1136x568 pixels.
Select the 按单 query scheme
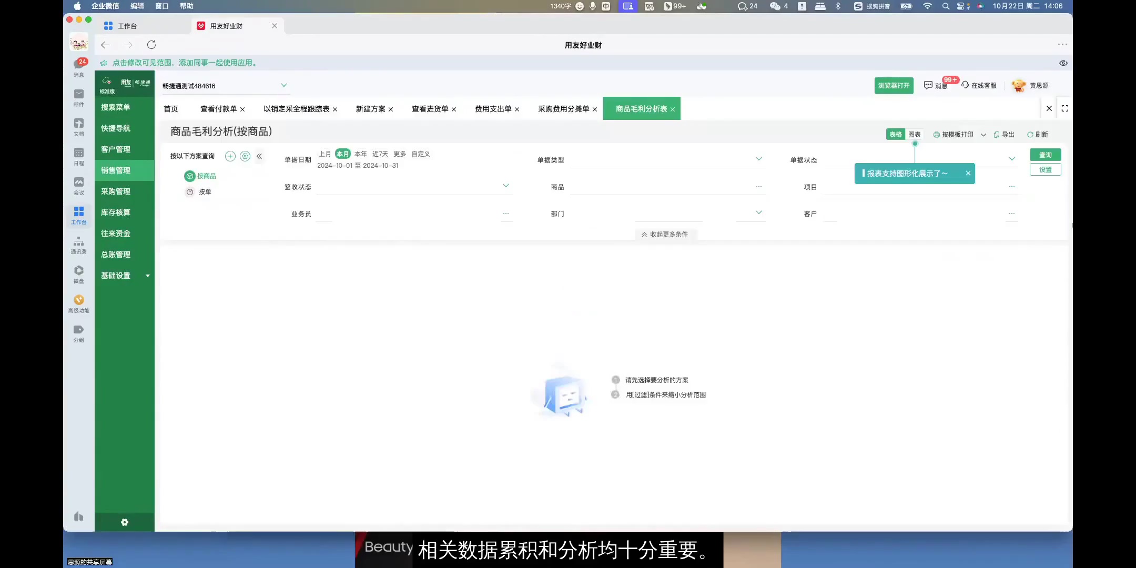tap(205, 191)
